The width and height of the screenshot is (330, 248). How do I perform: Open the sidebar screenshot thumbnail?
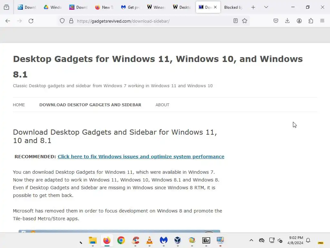pos(119,231)
